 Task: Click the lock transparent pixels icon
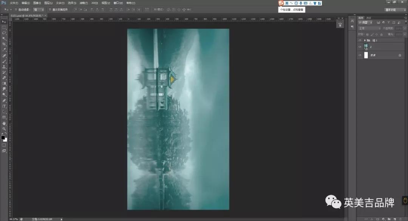(367, 34)
